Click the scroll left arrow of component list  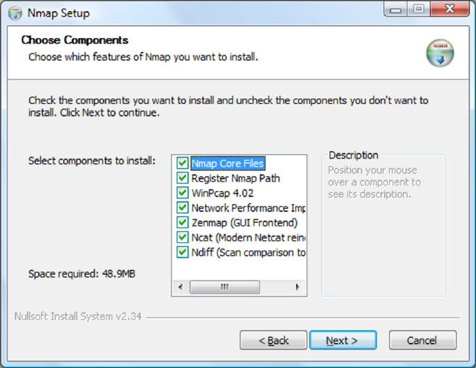tap(180, 287)
